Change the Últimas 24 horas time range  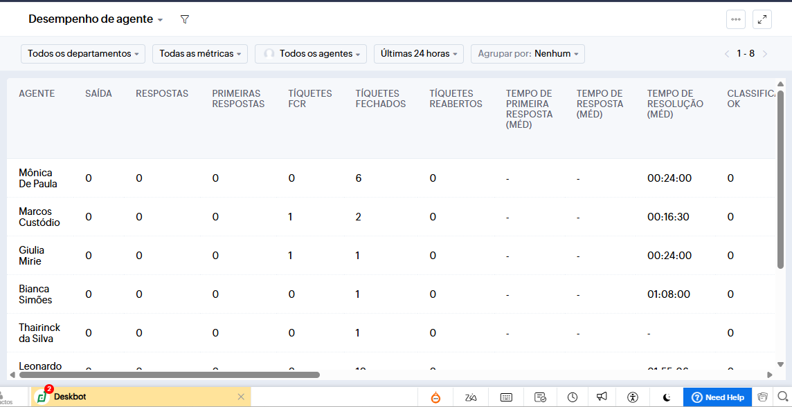click(418, 54)
